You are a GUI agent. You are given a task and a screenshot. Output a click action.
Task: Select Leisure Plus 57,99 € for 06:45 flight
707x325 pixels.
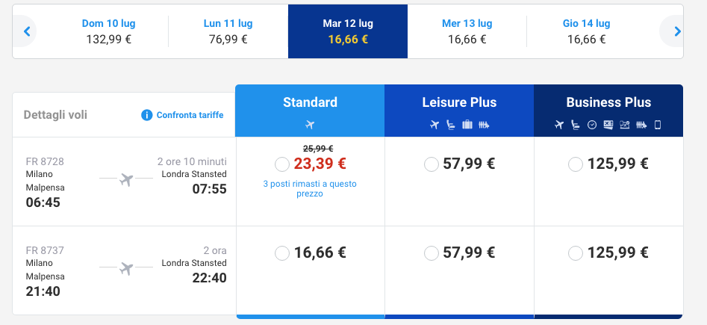[431, 164]
